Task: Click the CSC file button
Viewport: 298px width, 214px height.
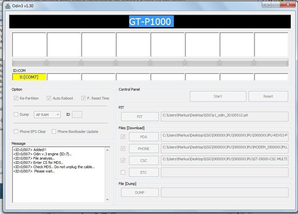Action: click(144, 161)
